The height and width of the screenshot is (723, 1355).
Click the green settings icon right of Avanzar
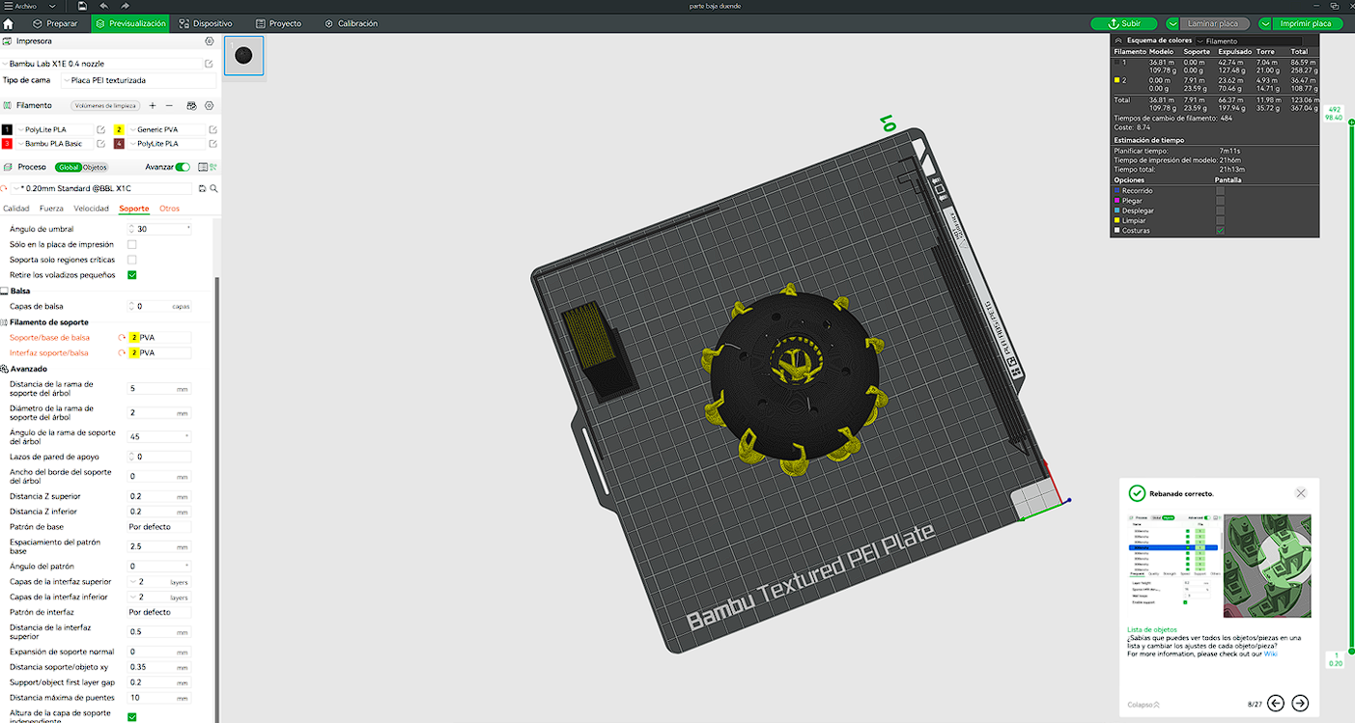tap(212, 167)
